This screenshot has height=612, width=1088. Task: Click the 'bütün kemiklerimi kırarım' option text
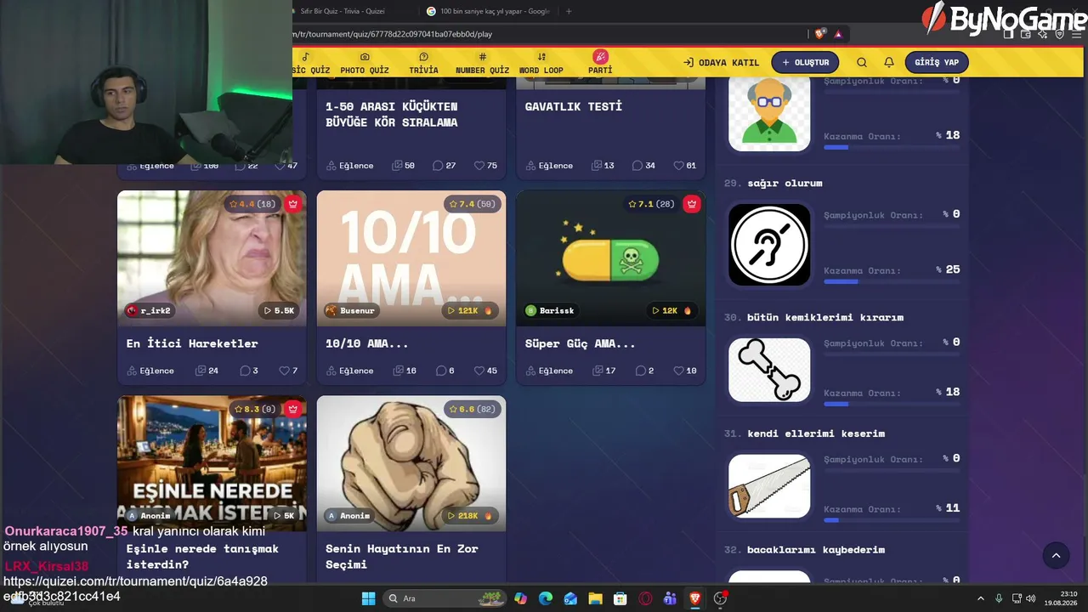point(825,317)
